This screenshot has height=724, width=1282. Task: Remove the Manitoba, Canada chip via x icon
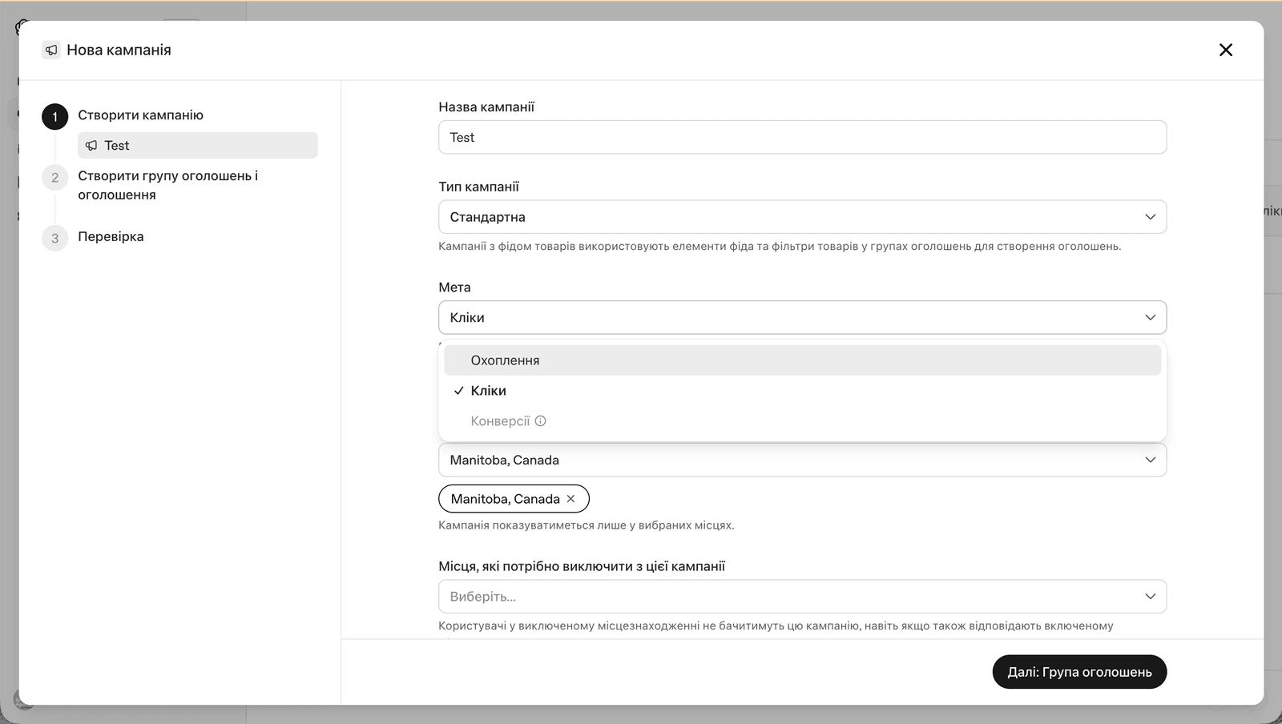click(571, 499)
